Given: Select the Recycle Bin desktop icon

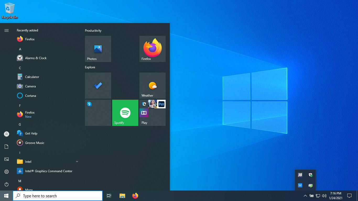Looking at the screenshot, I should point(10,11).
